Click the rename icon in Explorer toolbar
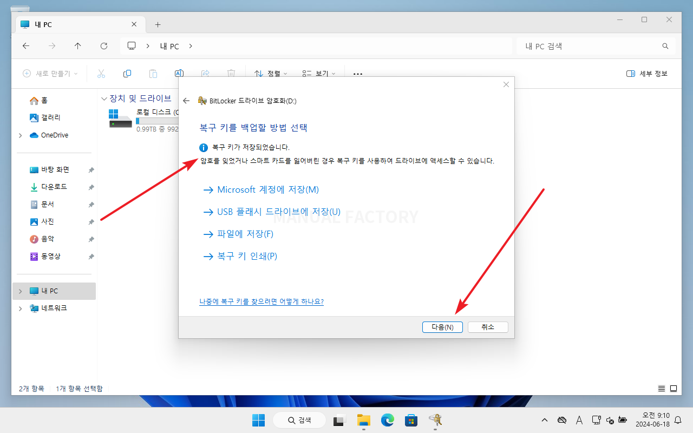This screenshot has height=433, width=693. click(179, 74)
